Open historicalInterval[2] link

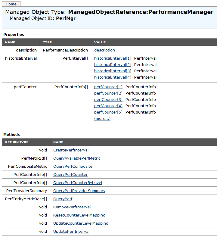coord(113,65)
